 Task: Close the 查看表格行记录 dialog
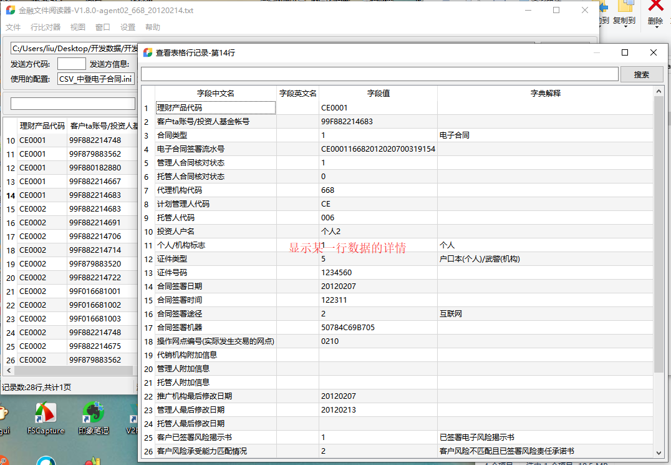point(653,52)
